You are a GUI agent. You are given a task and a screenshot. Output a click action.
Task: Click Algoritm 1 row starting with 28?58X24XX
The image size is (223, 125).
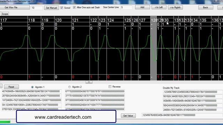(x=32, y=96)
